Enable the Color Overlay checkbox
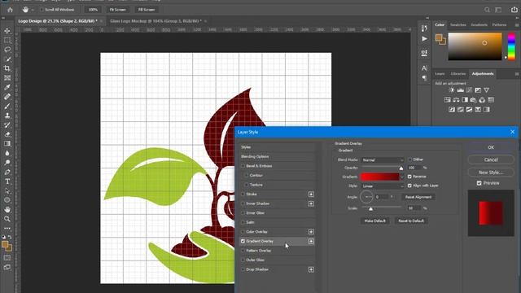 [x=243, y=231]
